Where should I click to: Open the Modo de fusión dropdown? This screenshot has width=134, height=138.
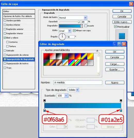pos(73,18)
